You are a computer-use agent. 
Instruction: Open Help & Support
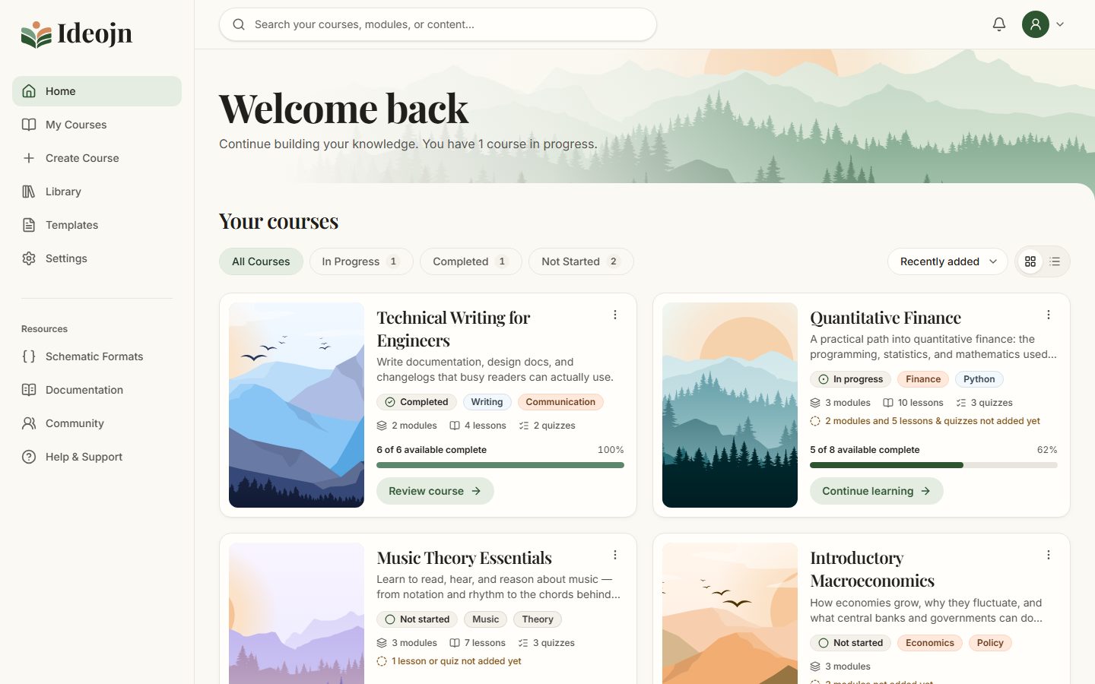coord(97,457)
